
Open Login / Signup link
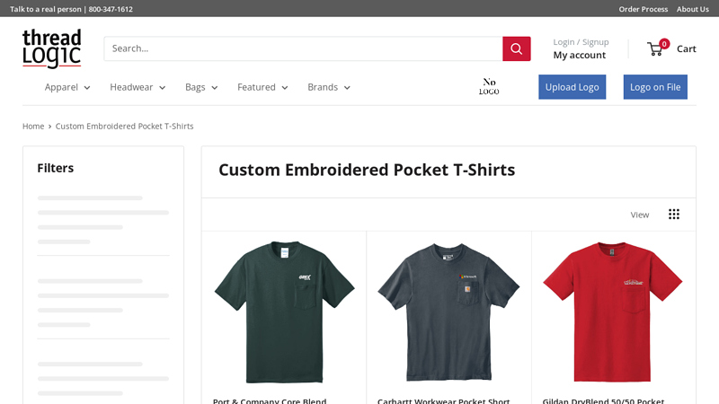point(581,42)
